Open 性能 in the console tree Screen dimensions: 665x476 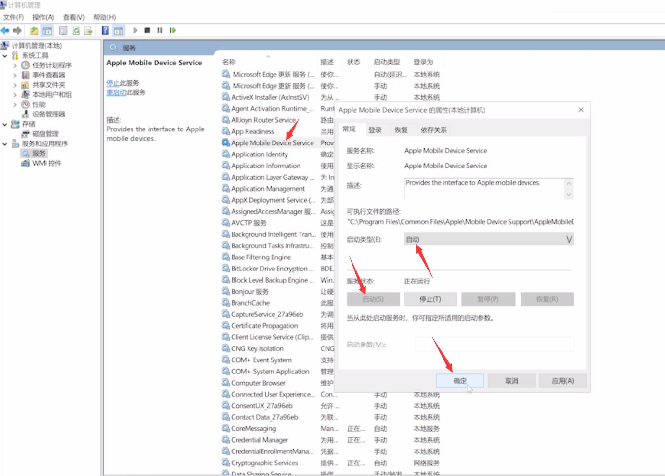[x=39, y=104]
